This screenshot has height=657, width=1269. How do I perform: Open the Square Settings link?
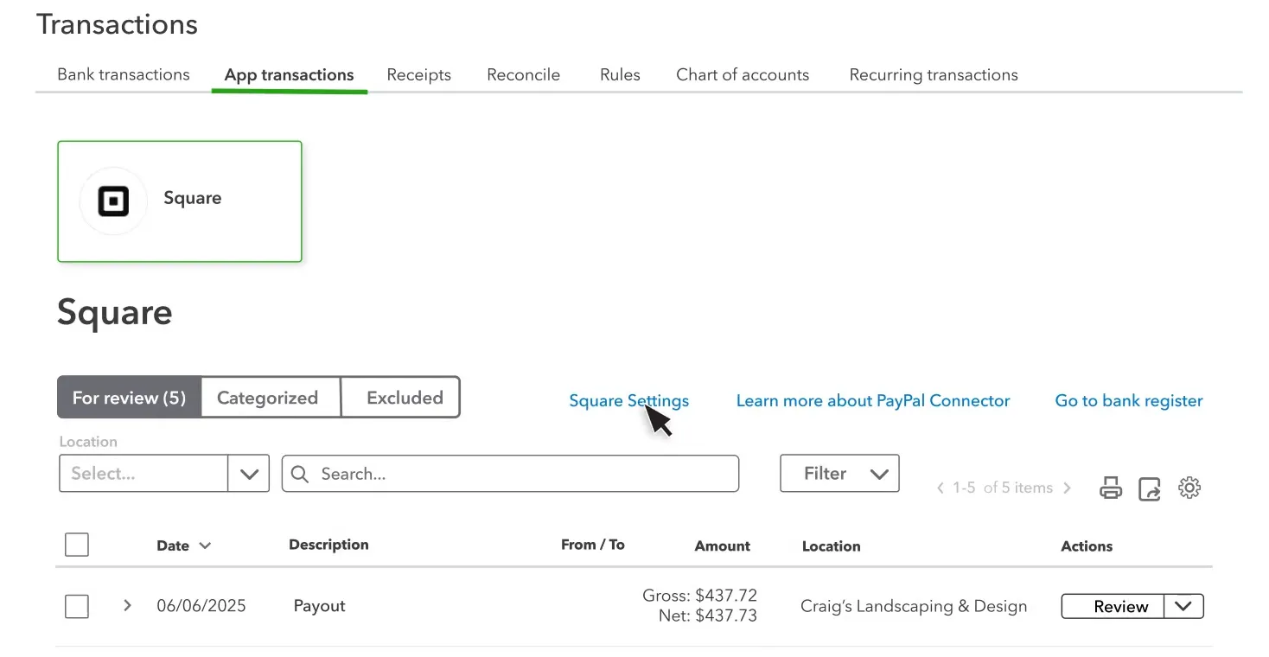(628, 401)
